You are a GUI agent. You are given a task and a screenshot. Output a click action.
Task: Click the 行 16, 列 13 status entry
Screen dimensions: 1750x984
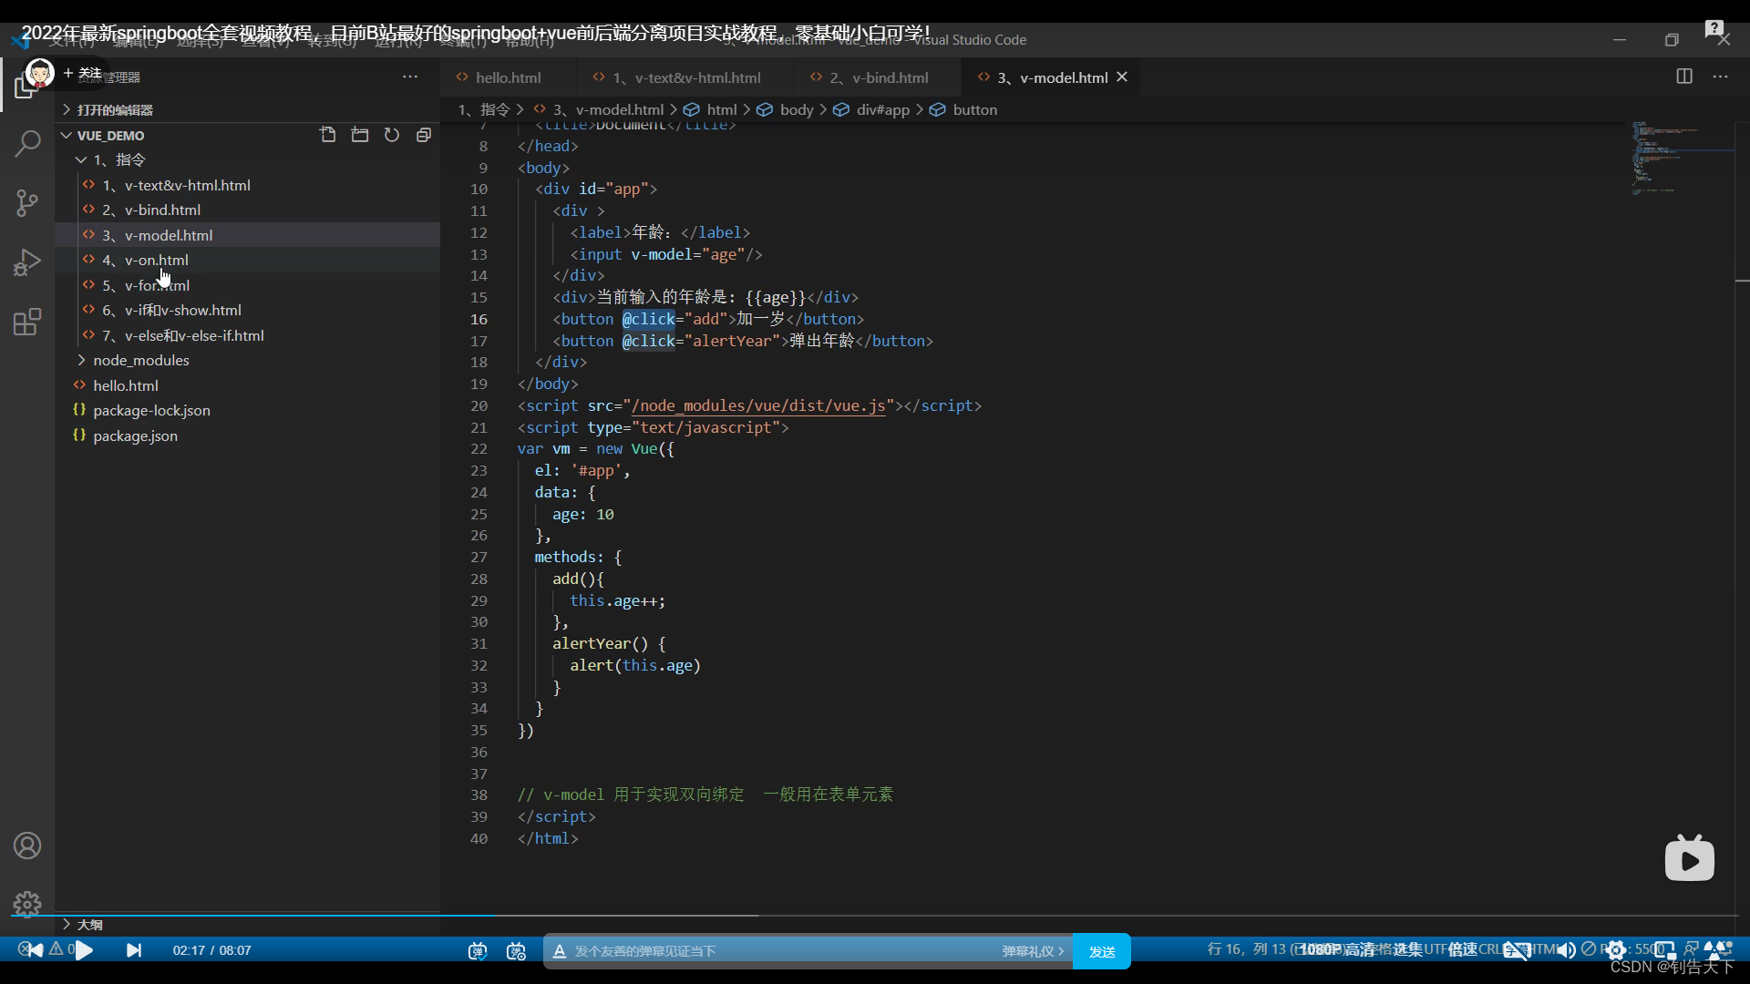click(x=1246, y=949)
